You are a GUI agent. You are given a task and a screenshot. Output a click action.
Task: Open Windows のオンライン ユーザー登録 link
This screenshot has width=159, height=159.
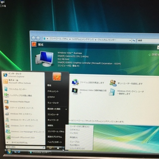click(x=130, y=93)
